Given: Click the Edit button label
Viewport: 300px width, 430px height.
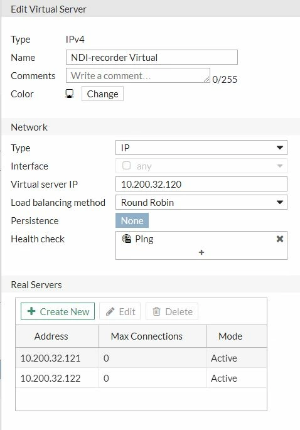Looking at the screenshot, I should [x=127, y=311].
